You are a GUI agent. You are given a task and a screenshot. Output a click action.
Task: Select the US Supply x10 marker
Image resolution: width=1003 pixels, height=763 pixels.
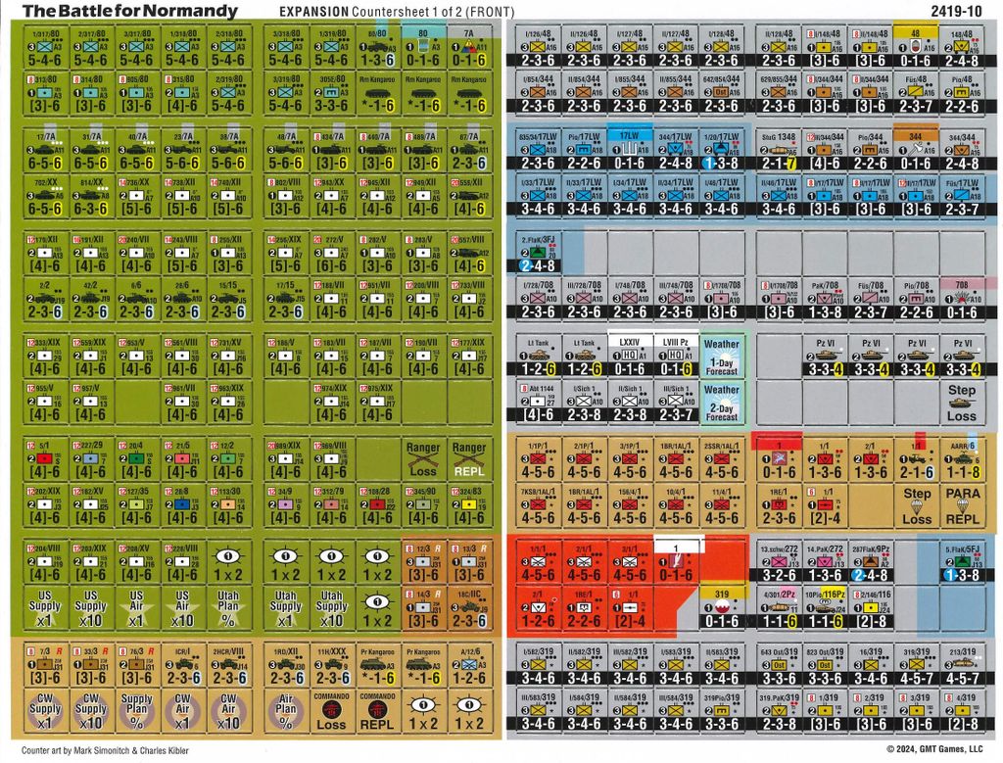point(91,607)
